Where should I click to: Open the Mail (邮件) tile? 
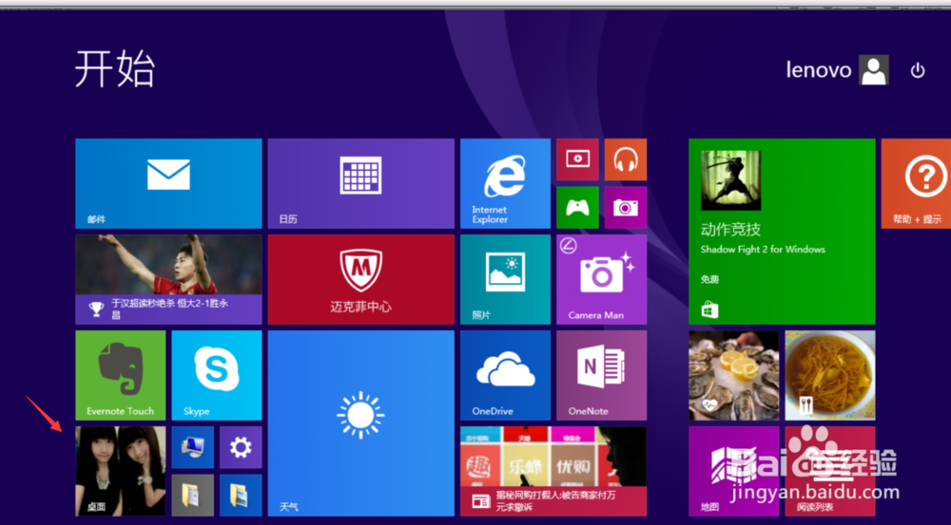[x=168, y=183]
